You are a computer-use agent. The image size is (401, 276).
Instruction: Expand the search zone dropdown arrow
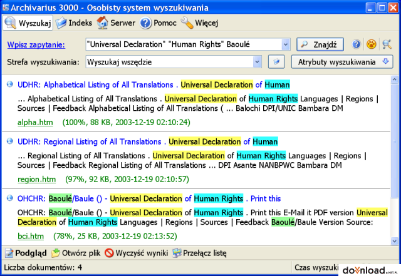[x=257, y=62]
